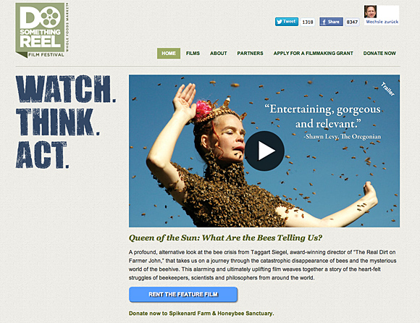This screenshot has height=323, width=420.
Task: Click DONATE NOW in navigation
Action: pos(379,54)
